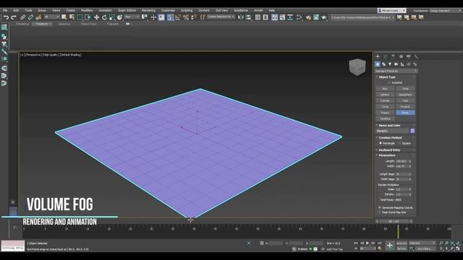
Task: Activate the Select and Rotate tool
Action: (104, 17)
